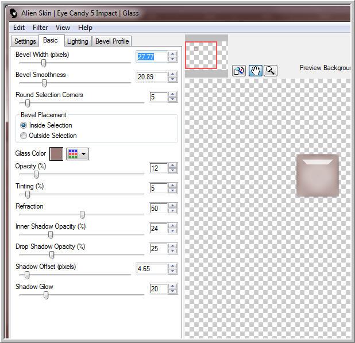Toggle the original/preview comparison icon
355x343 pixels.
point(238,71)
